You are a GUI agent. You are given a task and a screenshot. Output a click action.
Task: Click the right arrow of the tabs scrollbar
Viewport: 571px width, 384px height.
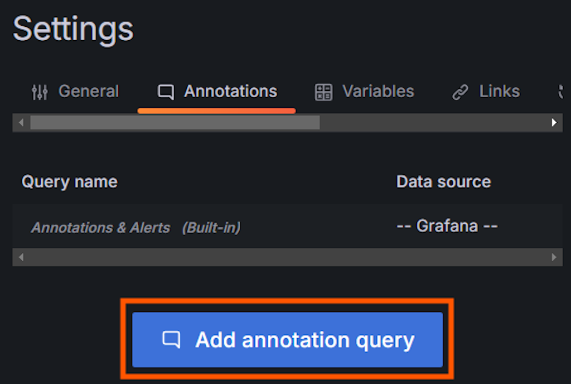click(x=554, y=123)
